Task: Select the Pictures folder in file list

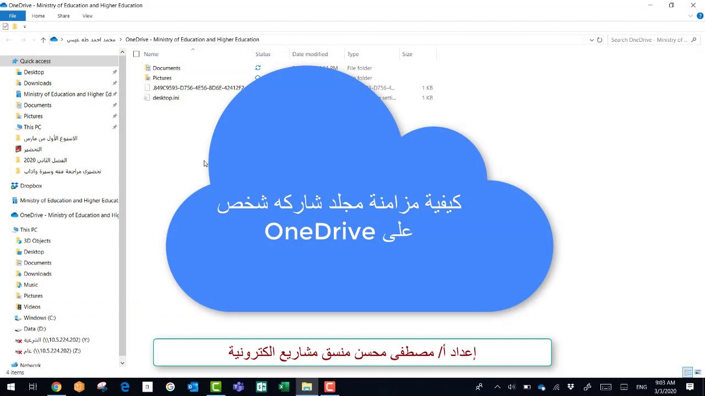Action: click(x=162, y=78)
